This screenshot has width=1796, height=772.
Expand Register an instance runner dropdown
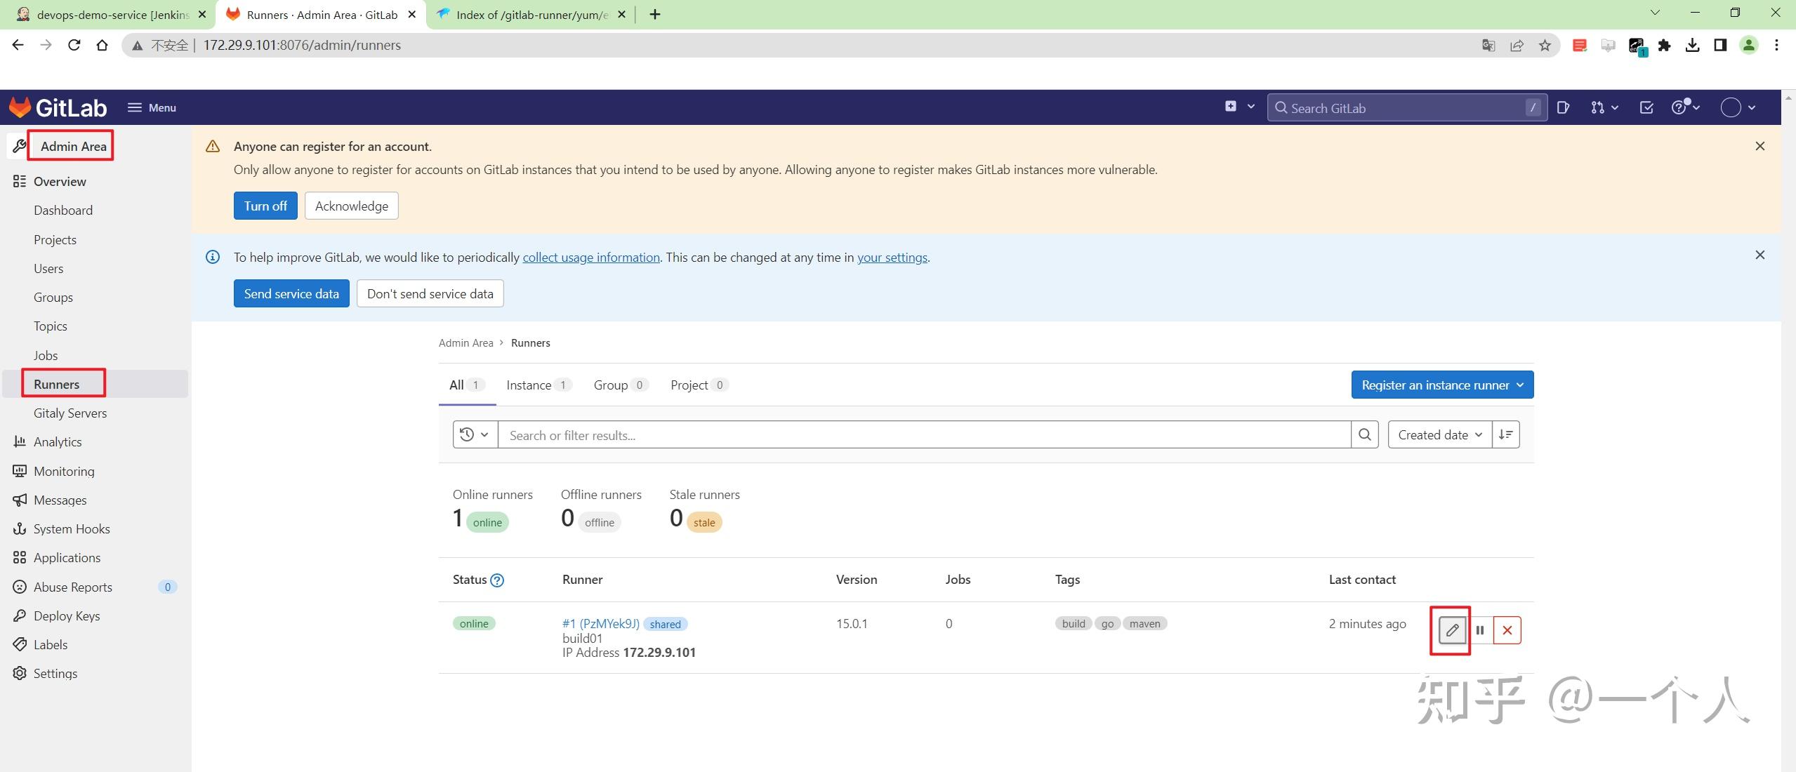point(1442,385)
